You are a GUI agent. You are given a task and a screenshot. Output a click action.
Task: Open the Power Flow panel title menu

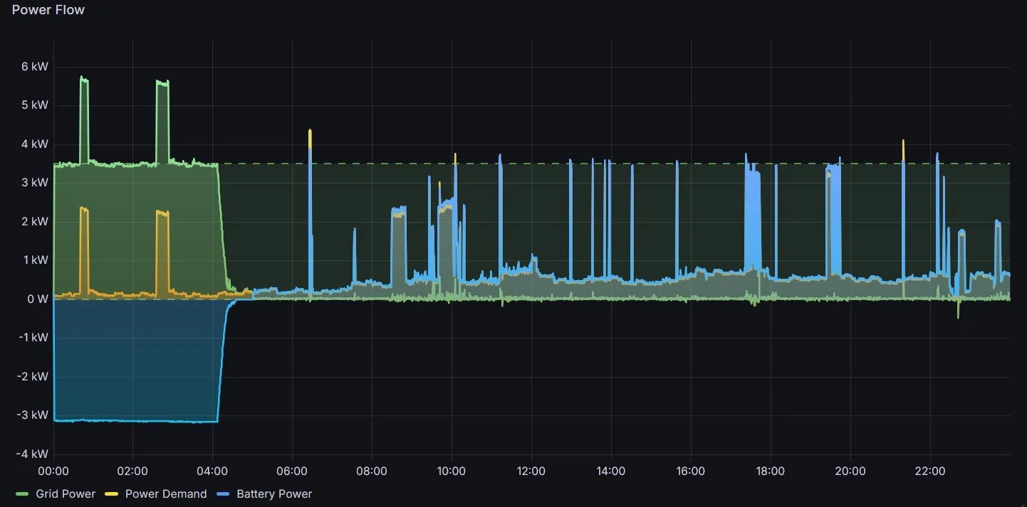[x=48, y=10]
